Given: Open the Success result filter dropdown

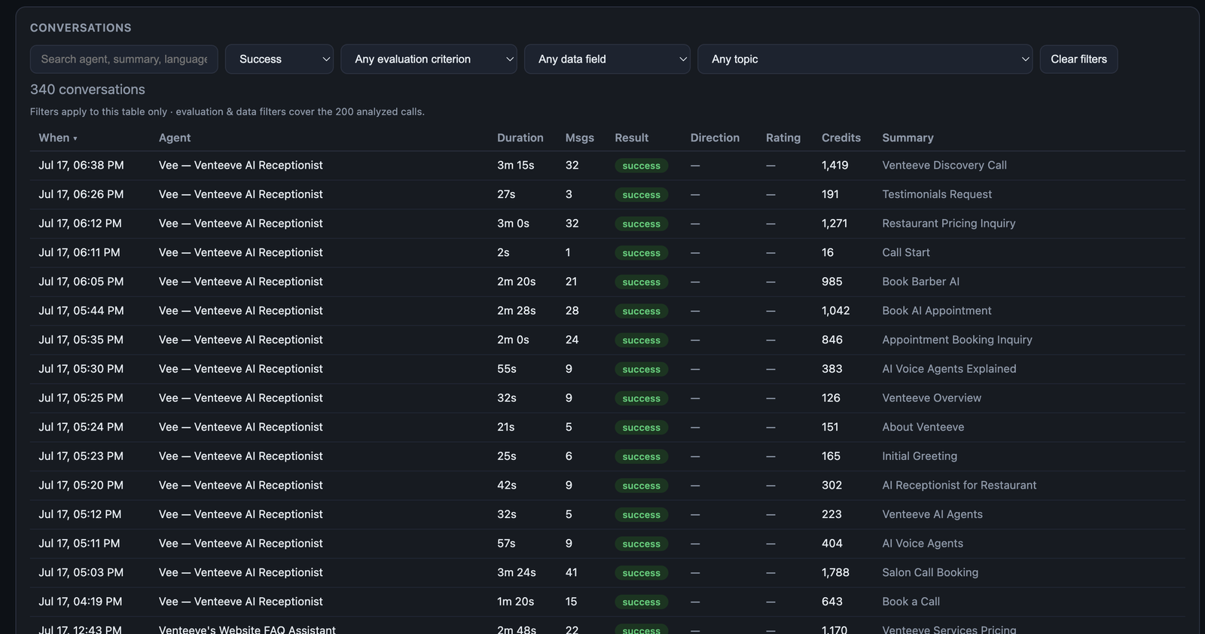Looking at the screenshot, I should coord(279,59).
